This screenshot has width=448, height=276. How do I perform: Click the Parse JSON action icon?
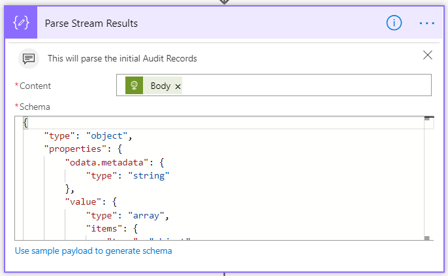coord(21,23)
